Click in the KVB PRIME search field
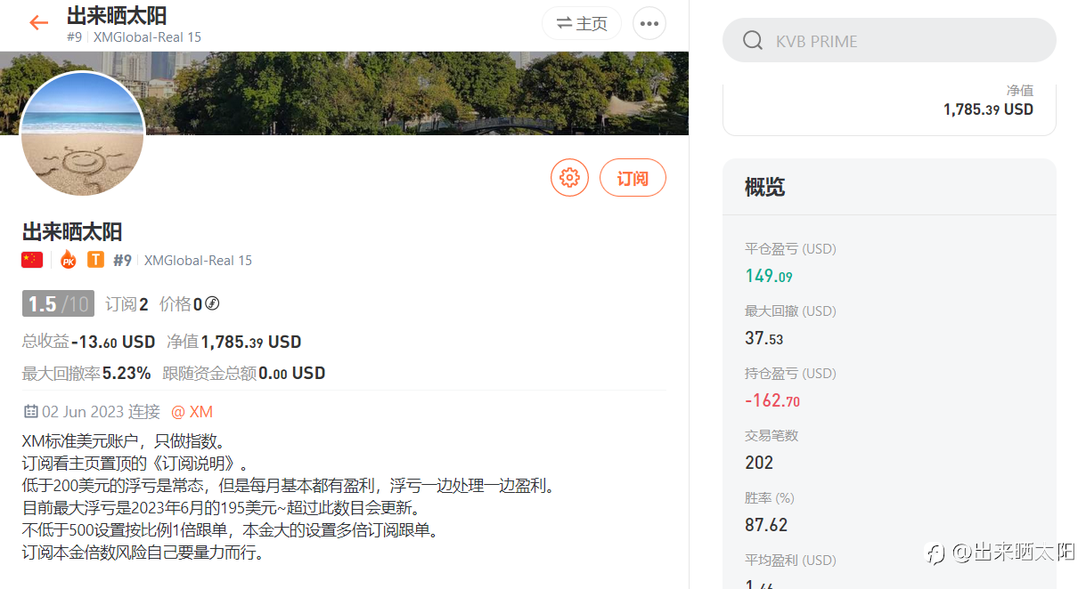 pos(889,41)
